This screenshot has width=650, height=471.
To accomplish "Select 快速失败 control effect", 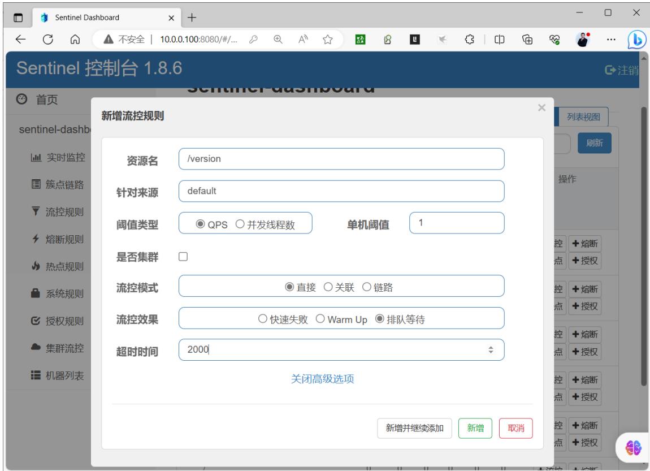I will coord(262,319).
